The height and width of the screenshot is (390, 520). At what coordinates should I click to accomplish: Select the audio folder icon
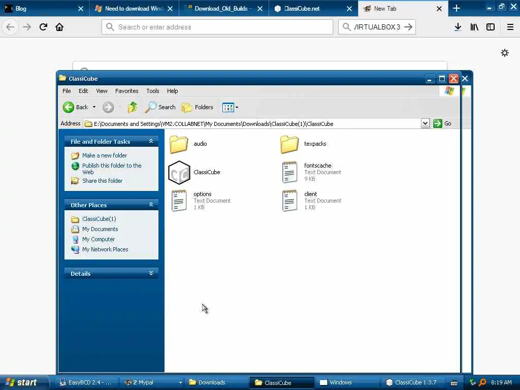pos(179,144)
